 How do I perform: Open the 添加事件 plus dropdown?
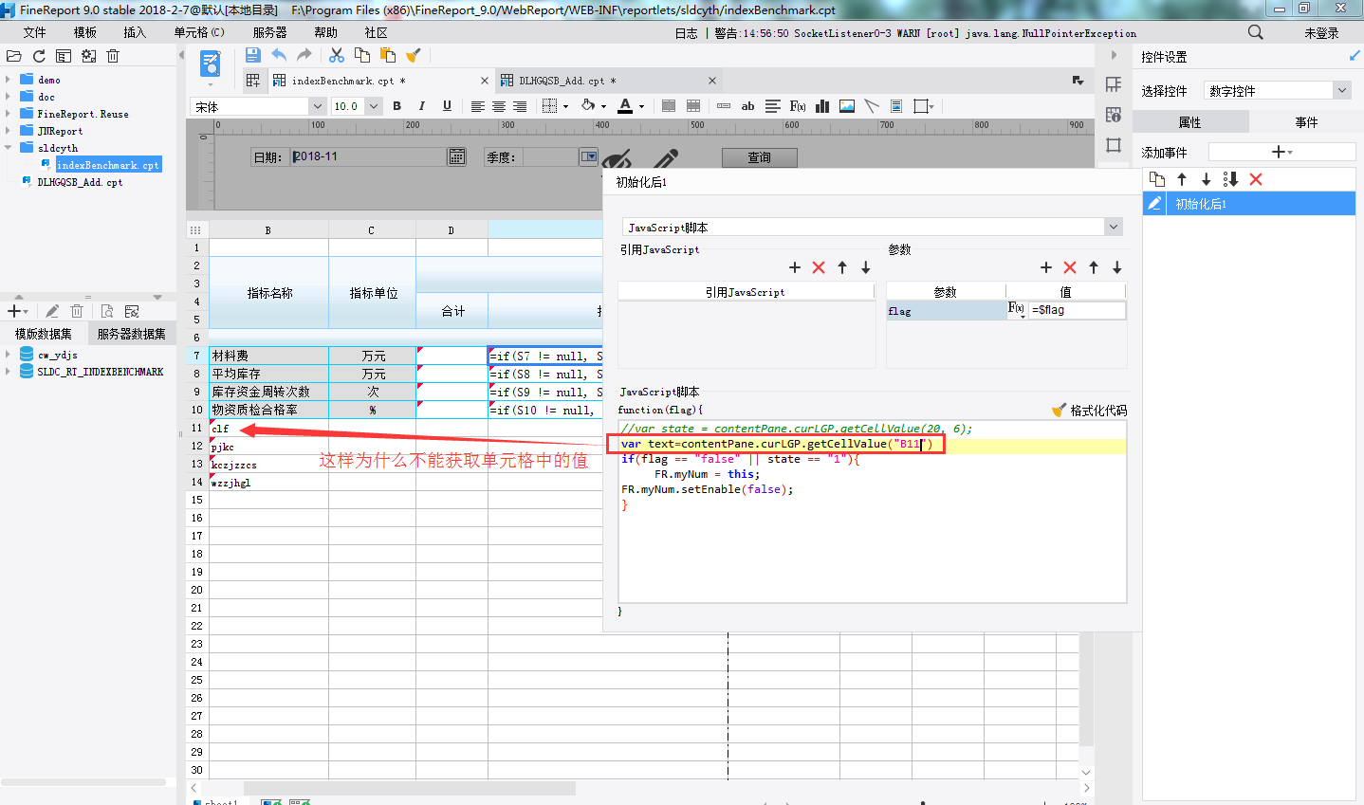(1282, 152)
